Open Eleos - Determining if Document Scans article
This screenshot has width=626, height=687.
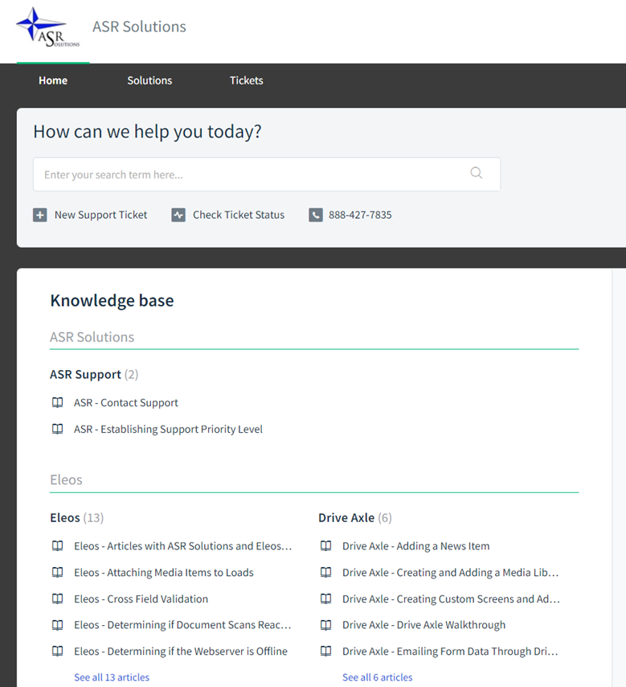tap(182, 625)
